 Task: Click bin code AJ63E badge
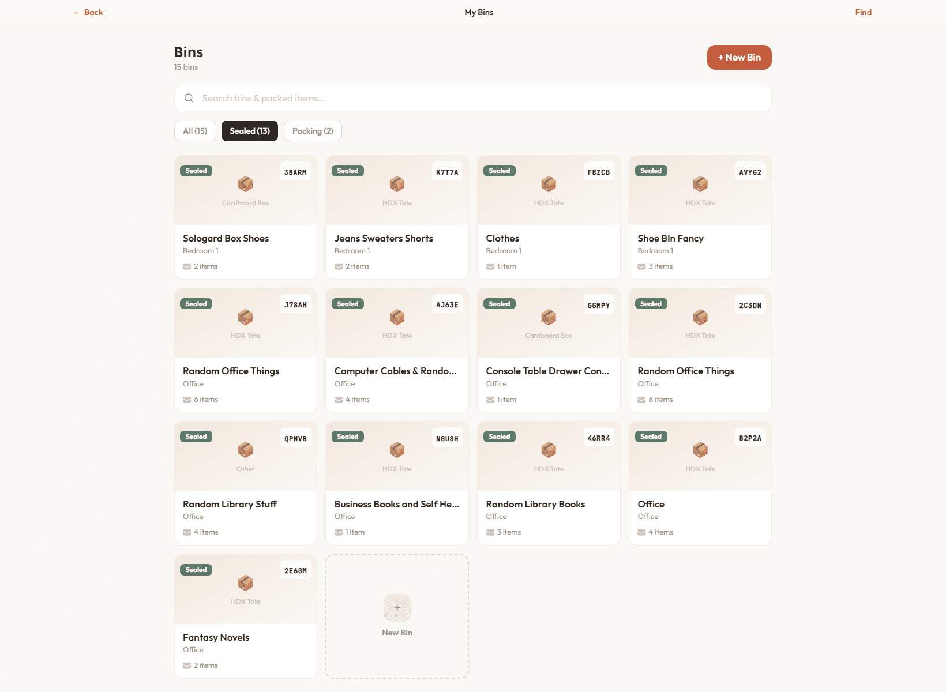pyautogui.click(x=447, y=304)
